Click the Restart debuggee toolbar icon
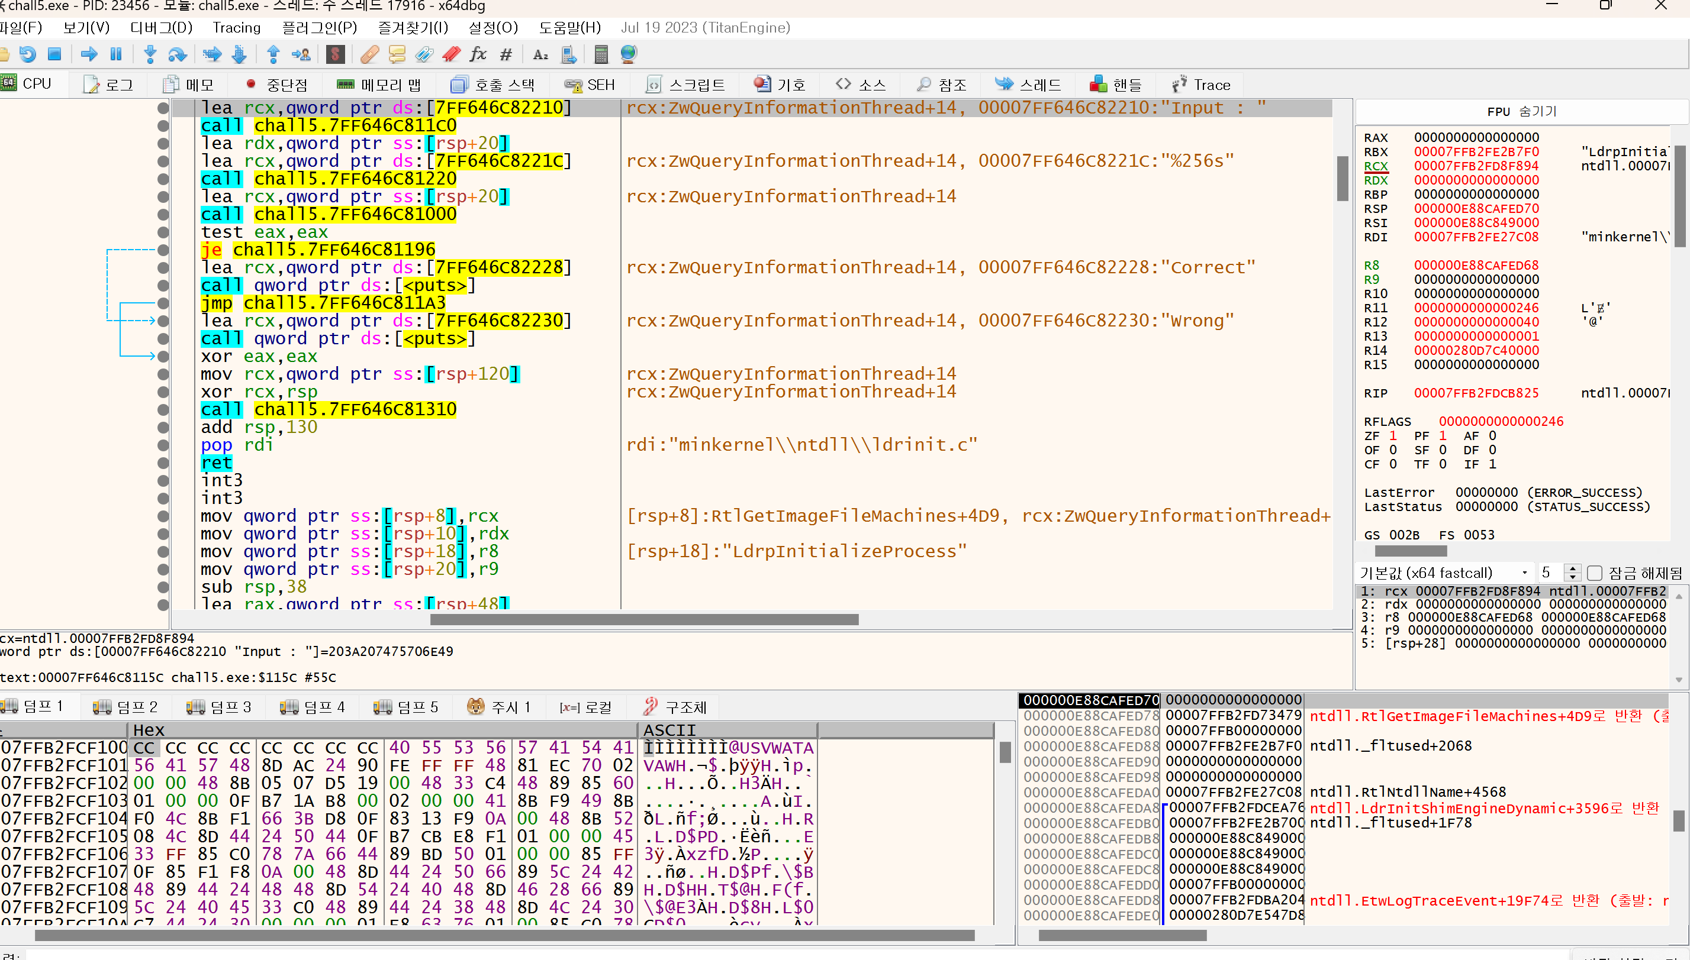The width and height of the screenshot is (1690, 960). tap(27, 54)
